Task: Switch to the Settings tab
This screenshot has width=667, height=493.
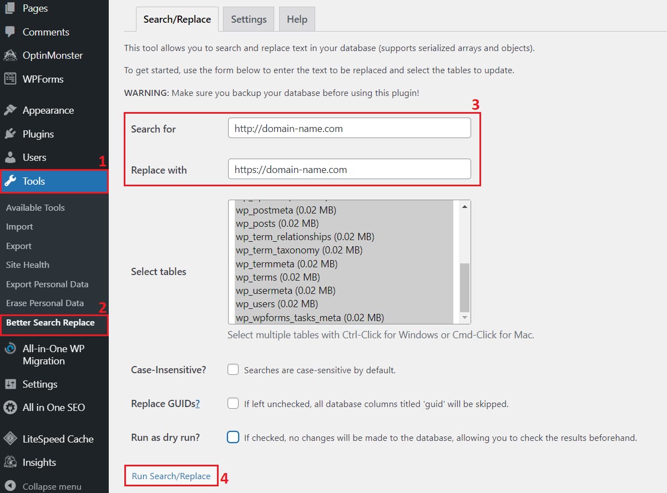Action: 248,18
